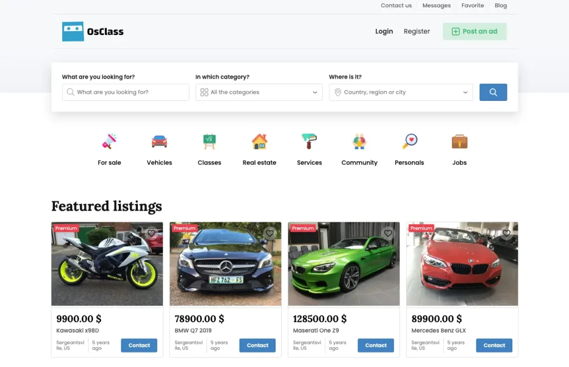This screenshot has height=367, width=569.
Task: Click the Jobs category label
Action: tap(460, 162)
